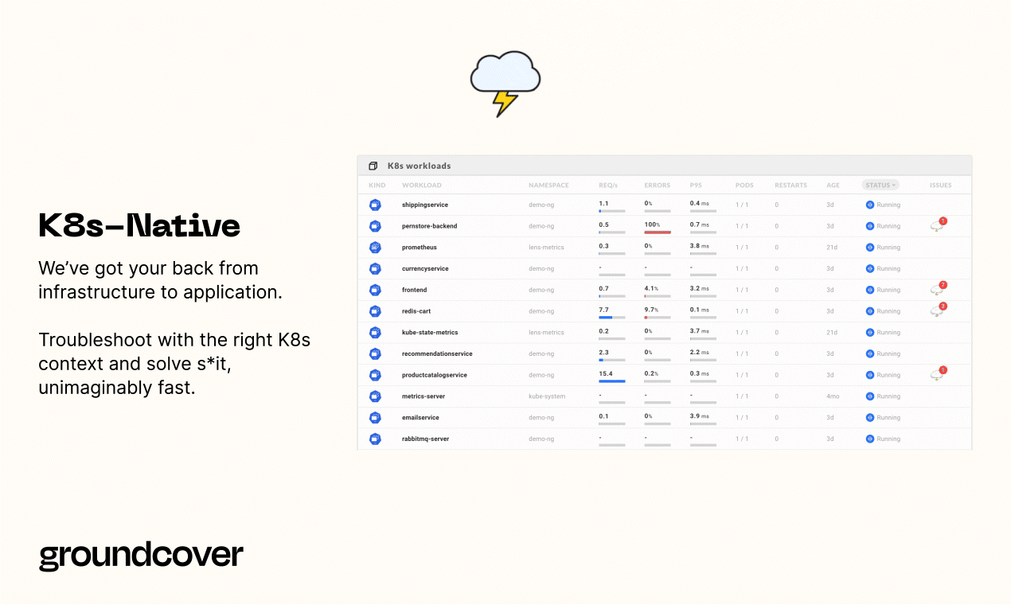
Task: Open the STATUS column filter dropdown
Action: (880, 185)
